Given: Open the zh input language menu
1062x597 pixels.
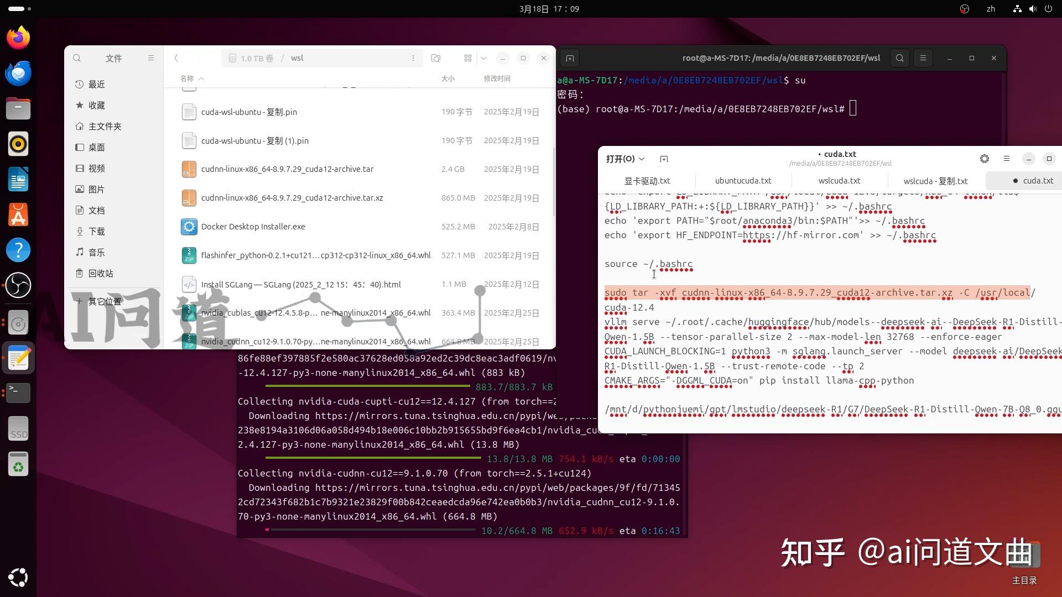Looking at the screenshot, I should pos(991,9).
